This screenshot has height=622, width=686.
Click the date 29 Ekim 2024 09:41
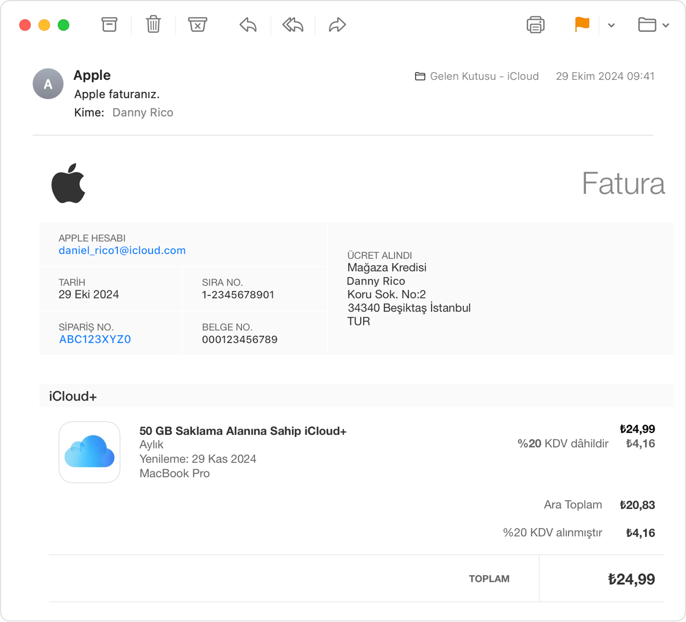[x=605, y=76]
